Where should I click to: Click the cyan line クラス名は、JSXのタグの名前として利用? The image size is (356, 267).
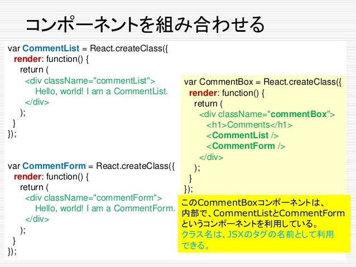[257, 234]
